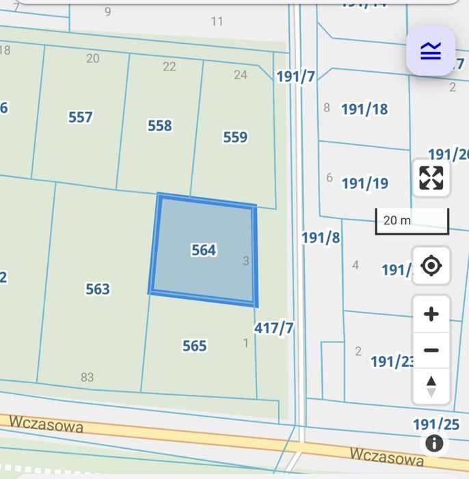Select parcel 191/23
This screenshot has height=479, width=469.
[x=392, y=362]
